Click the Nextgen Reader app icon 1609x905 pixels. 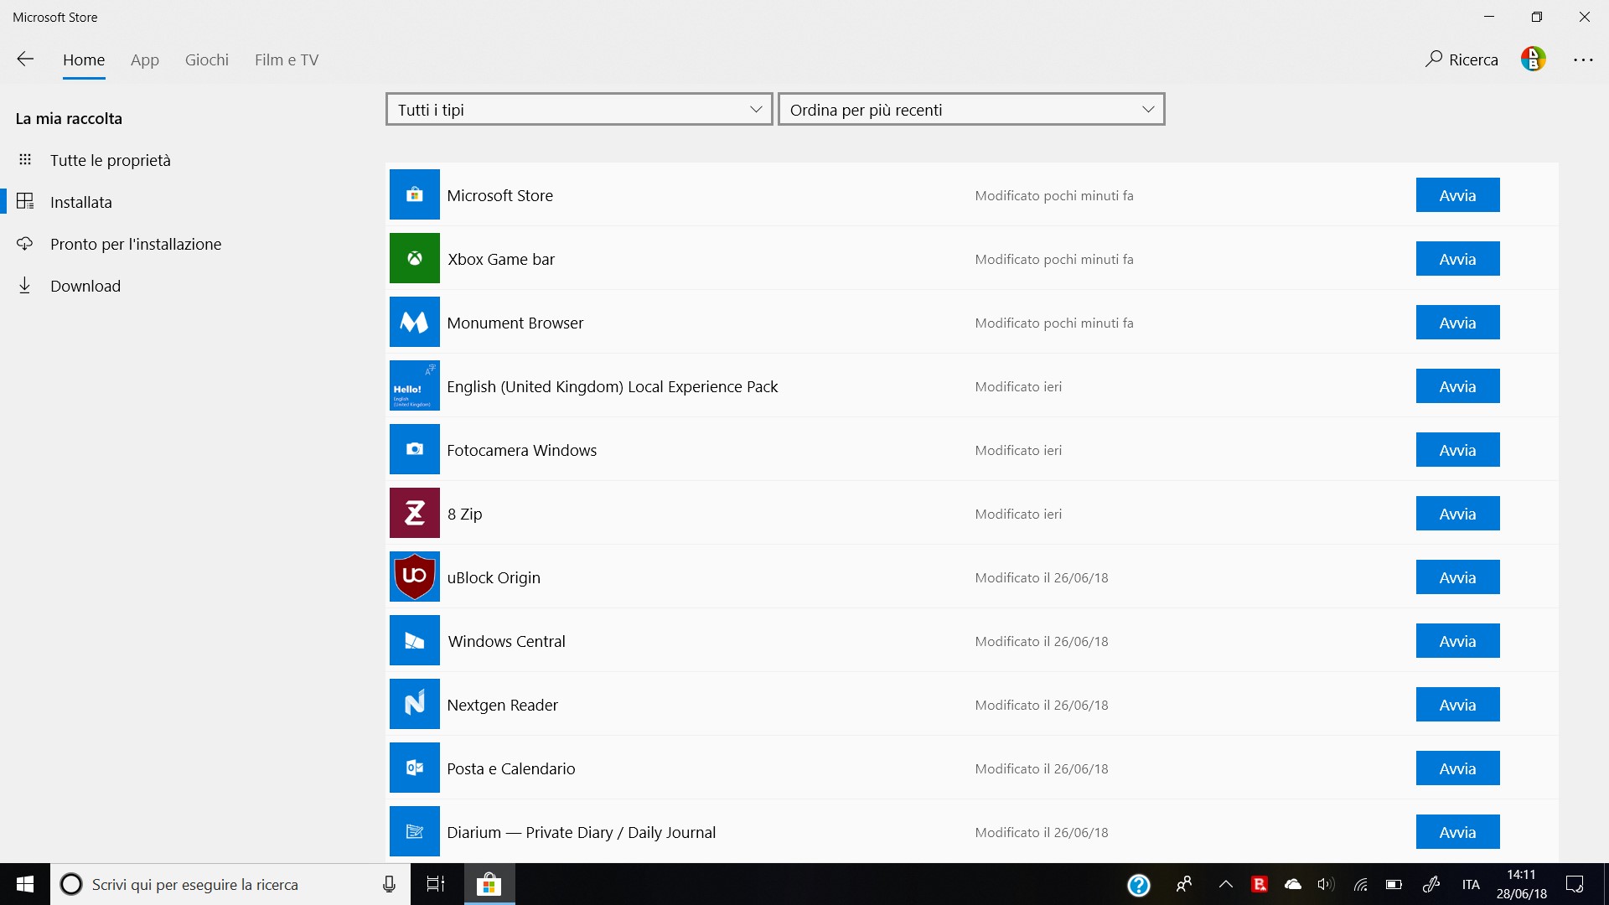pos(414,704)
